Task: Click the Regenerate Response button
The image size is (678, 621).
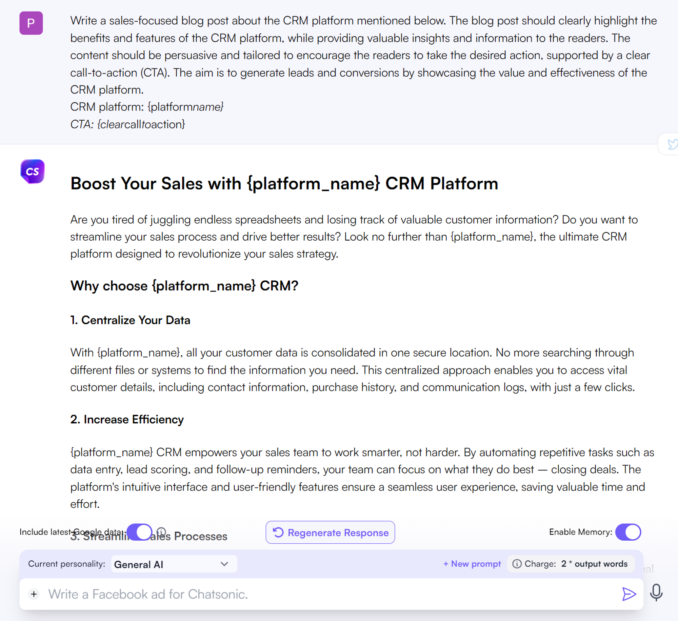Action: [x=330, y=533]
